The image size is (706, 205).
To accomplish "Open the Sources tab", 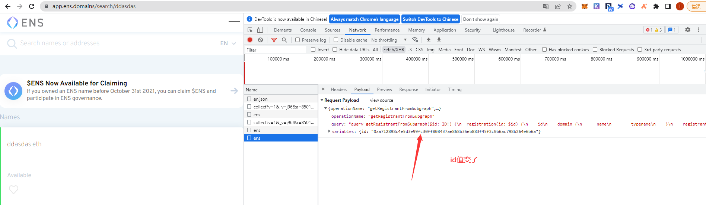I will click(x=333, y=30).
